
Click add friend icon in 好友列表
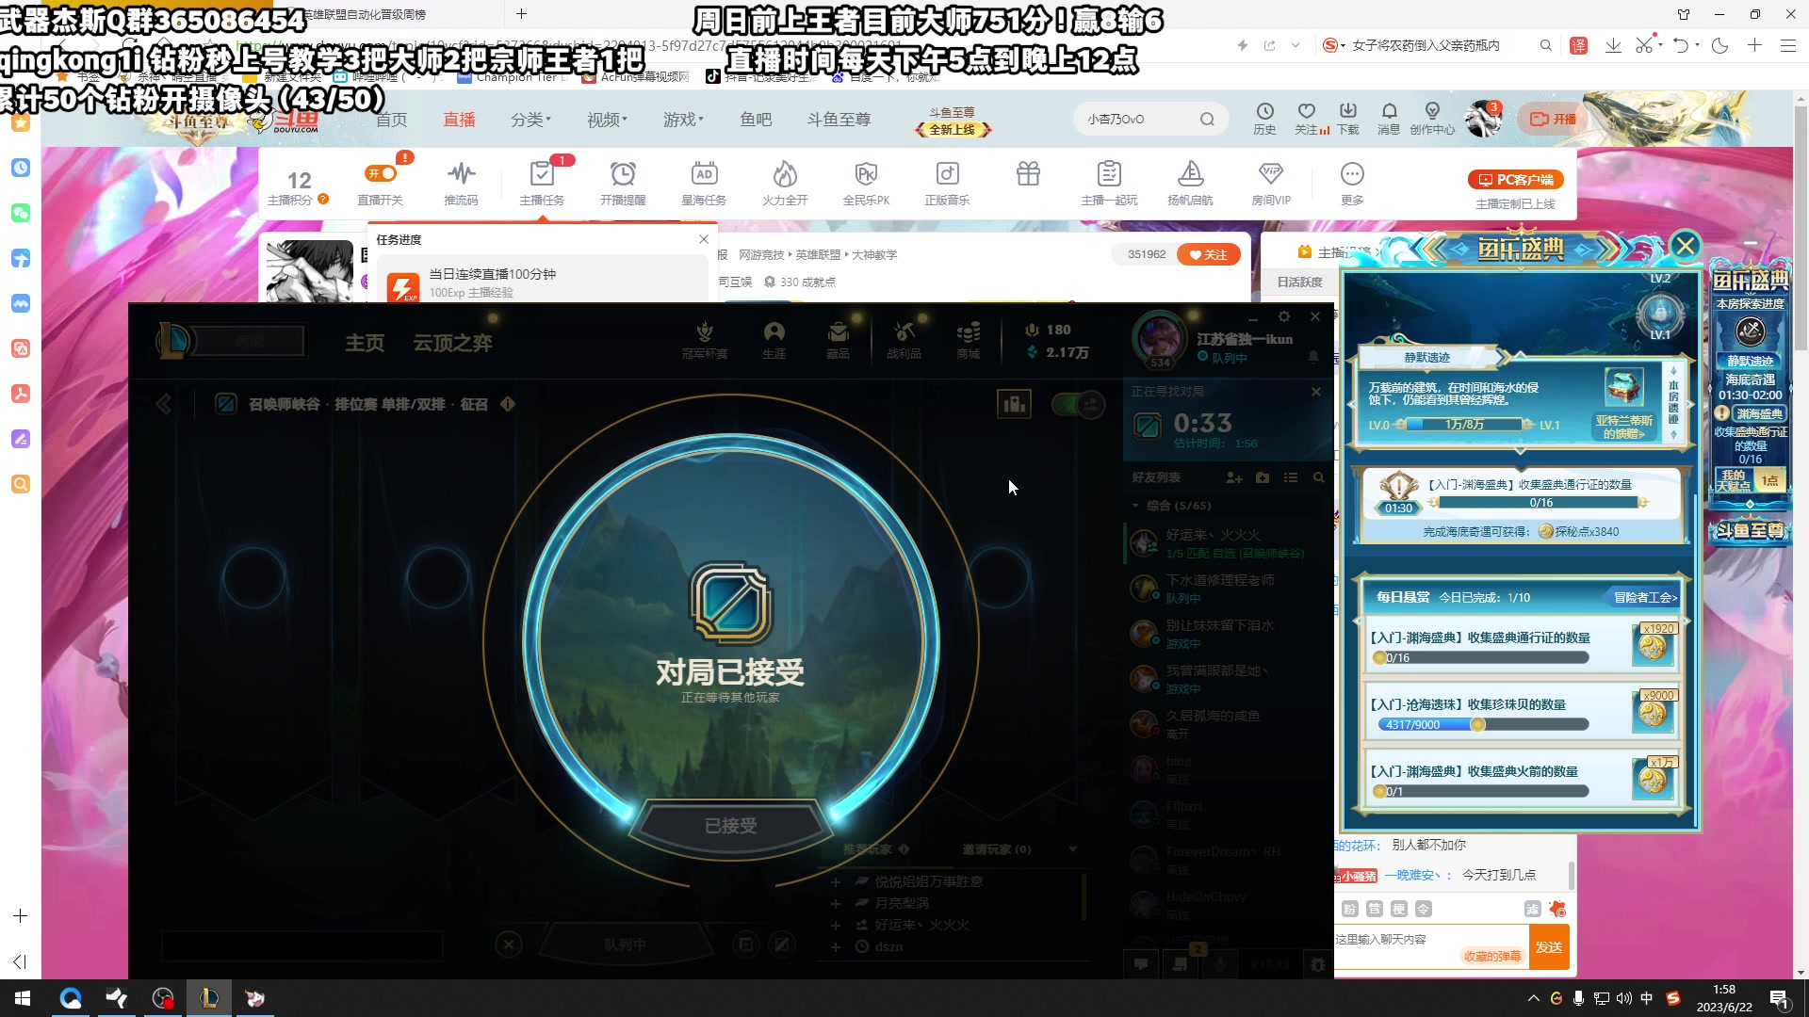[1233, 478]
